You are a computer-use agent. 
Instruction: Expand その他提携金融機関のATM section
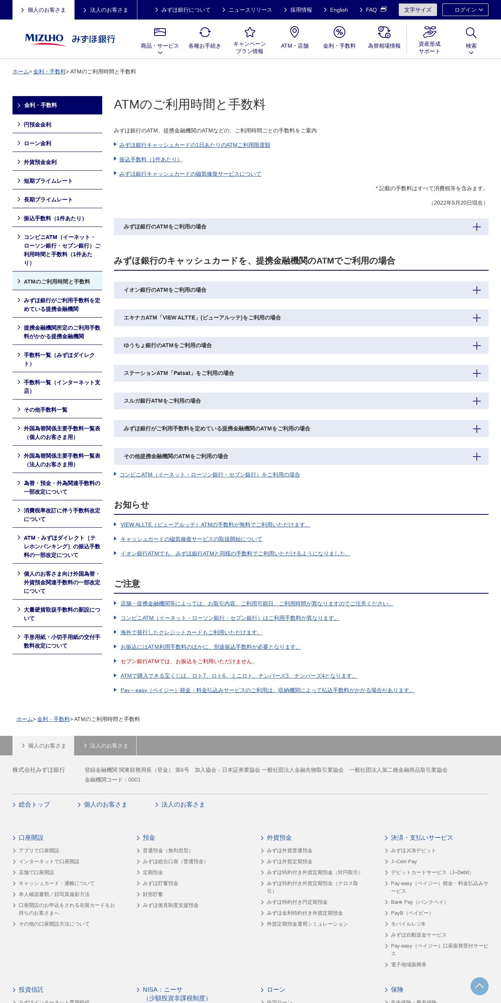tap(301, 457)
